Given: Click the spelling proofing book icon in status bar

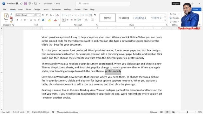Looking at the screenshot, I should click(28, 112).
